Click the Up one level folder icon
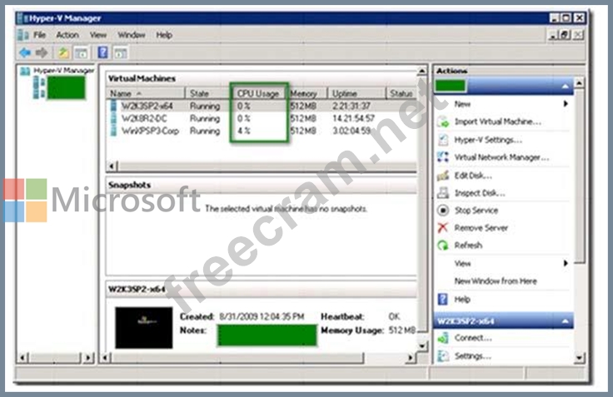The width and height of the screenshot is (613, 397). pyautogui.click(x=64, y=52)
